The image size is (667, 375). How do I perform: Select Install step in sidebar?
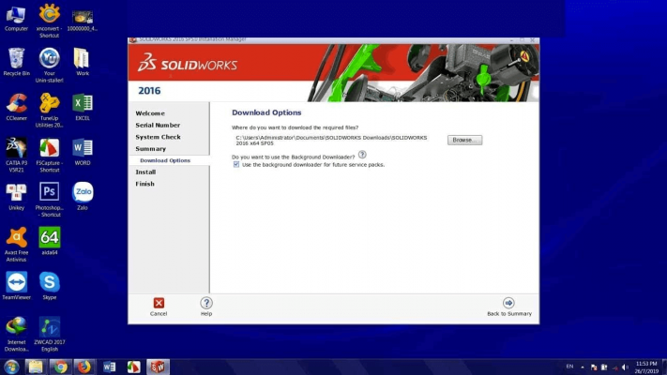[145, 172]
